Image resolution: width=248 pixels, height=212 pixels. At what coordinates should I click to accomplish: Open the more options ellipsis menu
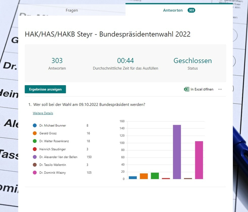(220, 89)
